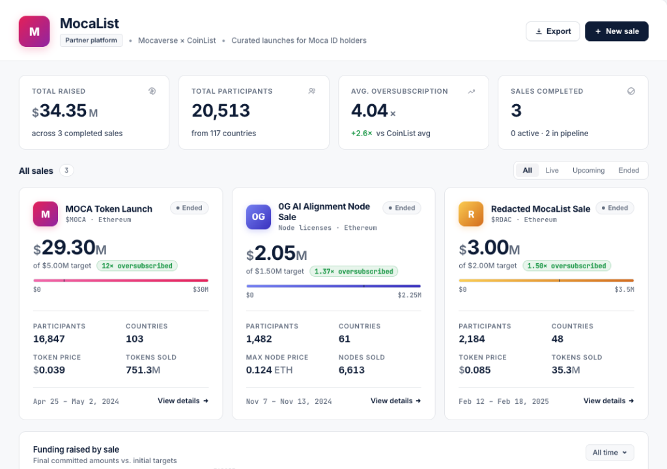Click the 1.50× oversubscribed badge
667x469 pixels.
[567, 266]
